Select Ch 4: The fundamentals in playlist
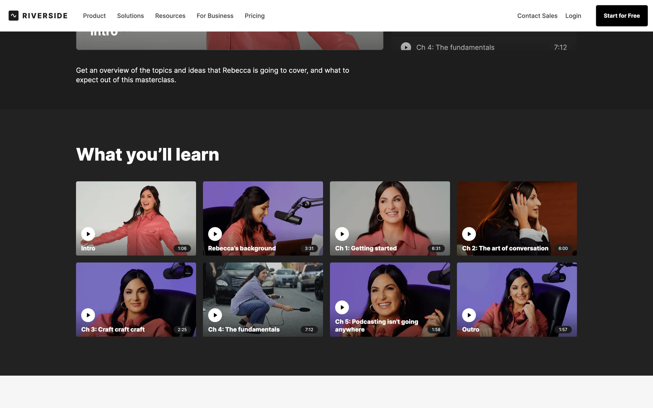Screen dimensions: 653x408 455,47
